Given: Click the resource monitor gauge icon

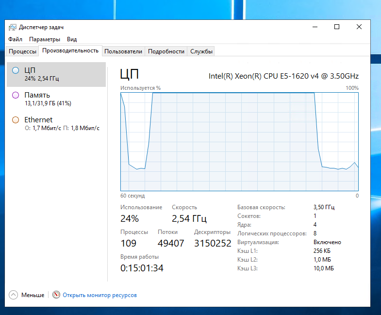Looking at the screenshot, I should pos(56,295).
